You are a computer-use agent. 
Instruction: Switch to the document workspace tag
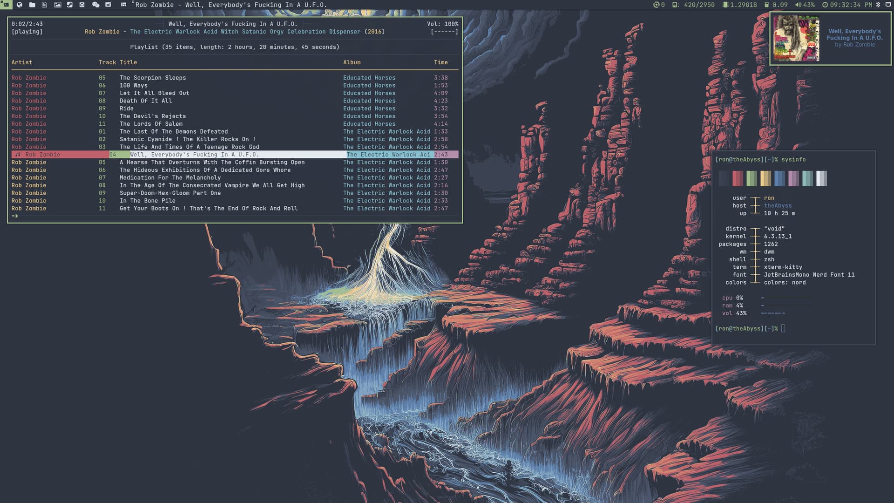coord(44,5)
